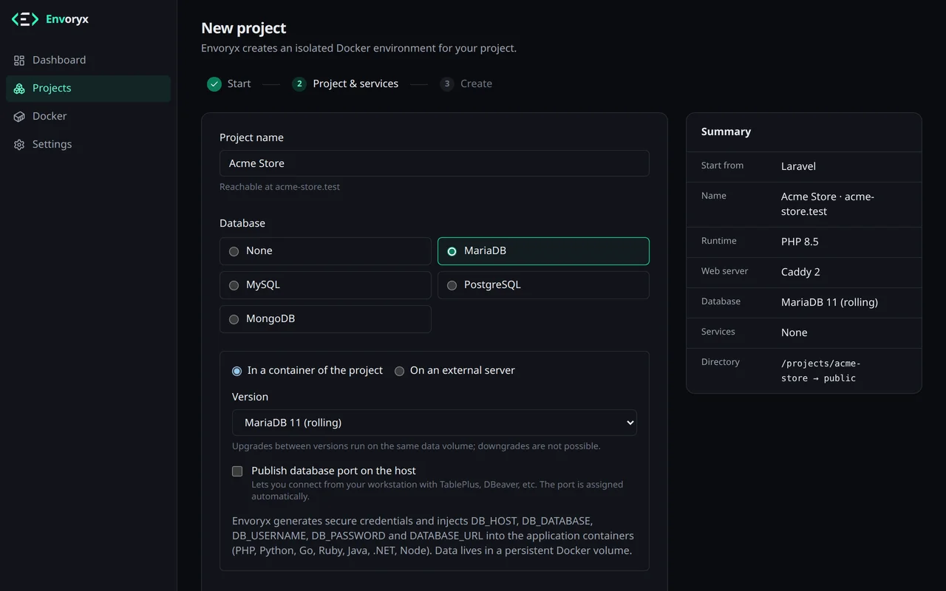Screen dimensions: 946x591
Task: Open the Settings menu item
Action: [88, 144]
